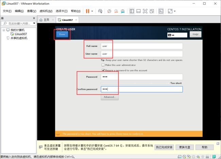Open the 查看(V) menu
This screenshot has height=159, width=221.
pyautogui.click(x=32, y=11)
